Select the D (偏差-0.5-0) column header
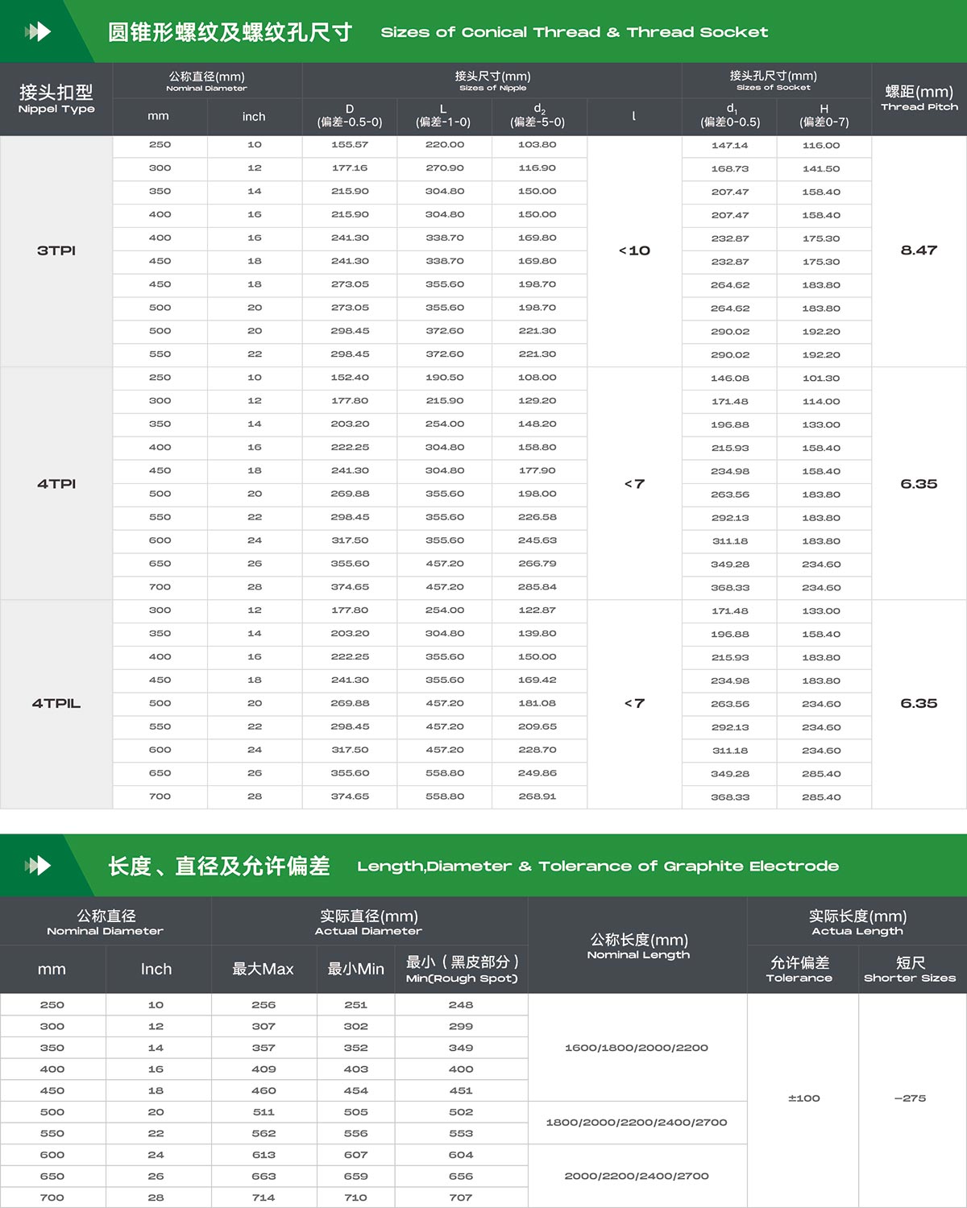Screen dimensions: 967x1208 350,116
